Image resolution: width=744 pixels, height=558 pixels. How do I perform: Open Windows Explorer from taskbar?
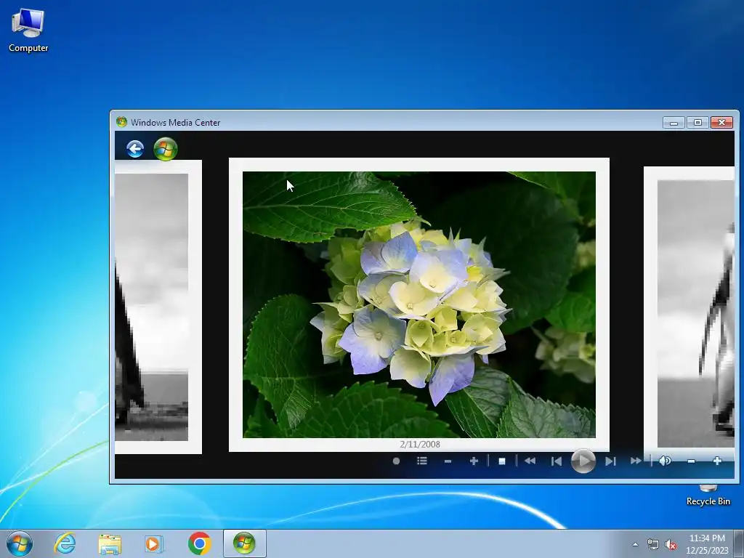point(110,543)
